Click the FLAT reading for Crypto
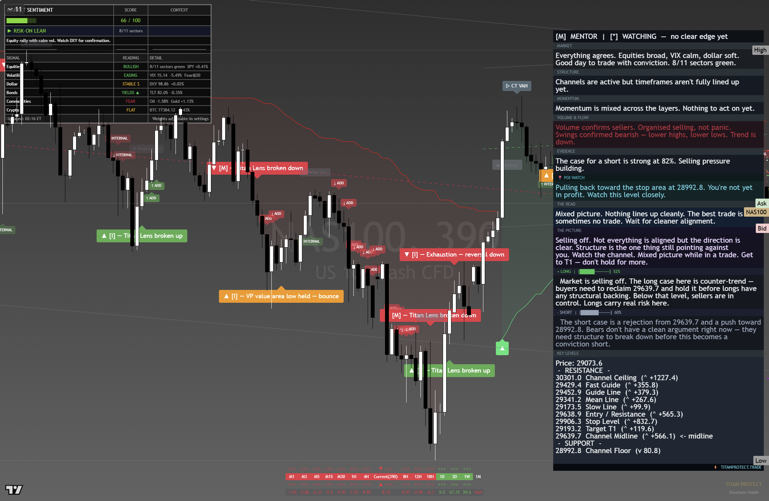Image resolution: width=769 pixels, height=501 pixels. coord(131,110)
